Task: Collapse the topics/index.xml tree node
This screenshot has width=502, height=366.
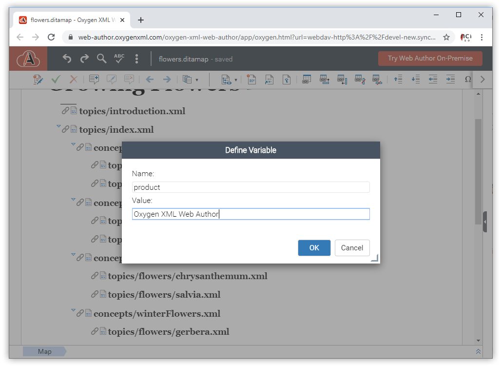Action: [58, 126]
